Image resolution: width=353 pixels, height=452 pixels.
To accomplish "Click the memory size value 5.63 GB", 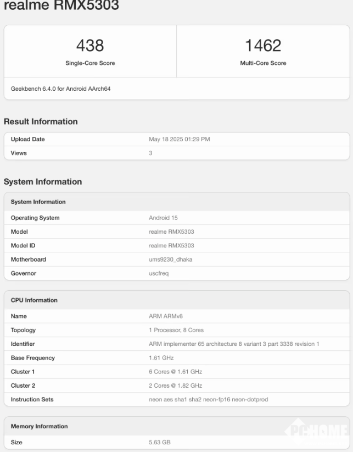I will [160, 442].
